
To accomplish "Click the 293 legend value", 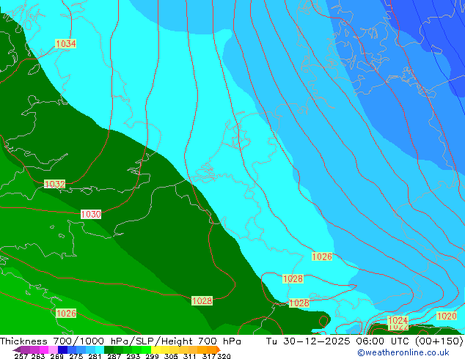I will [x=133, y=356].
